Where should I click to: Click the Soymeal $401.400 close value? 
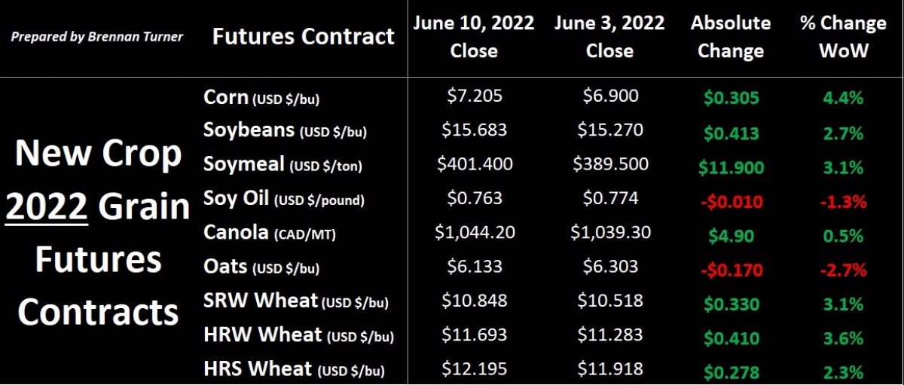pos(474,165)
